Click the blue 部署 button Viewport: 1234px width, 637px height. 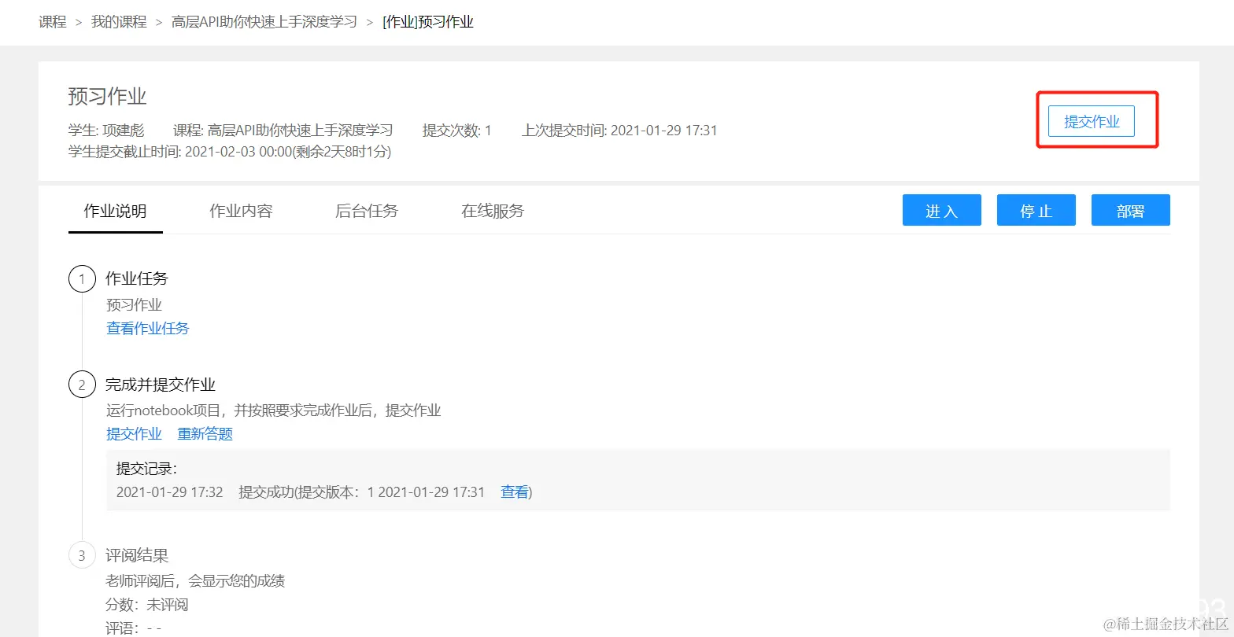[1130, 210]
